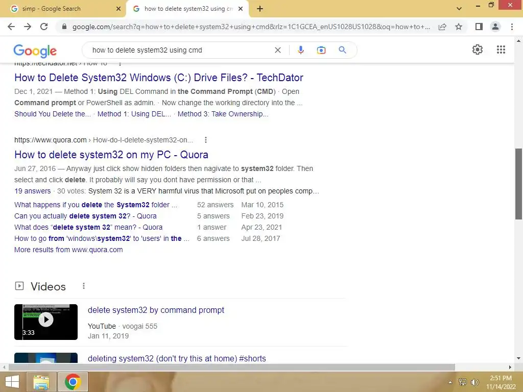Open 'Method 3: Take Ownership...' sublink

tap(223, 114)
